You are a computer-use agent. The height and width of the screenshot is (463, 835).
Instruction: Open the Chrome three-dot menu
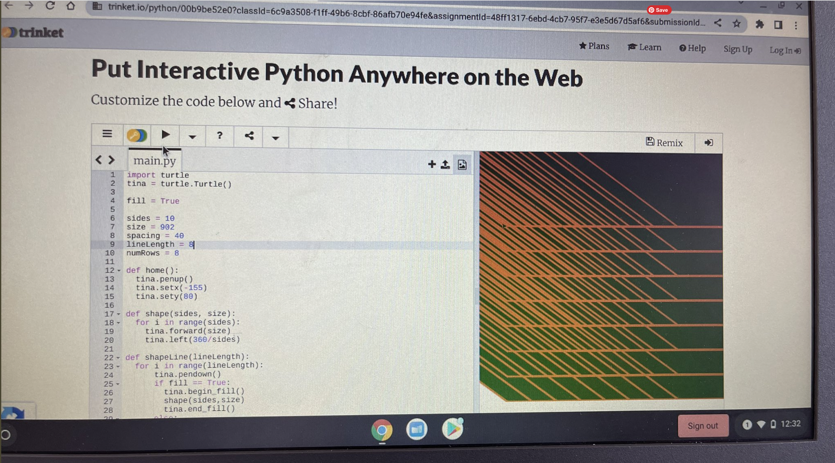coord(796,25)
